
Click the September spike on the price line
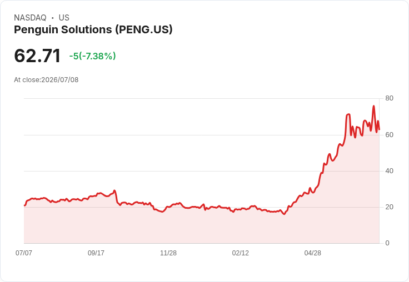click(x=114, y=190)
